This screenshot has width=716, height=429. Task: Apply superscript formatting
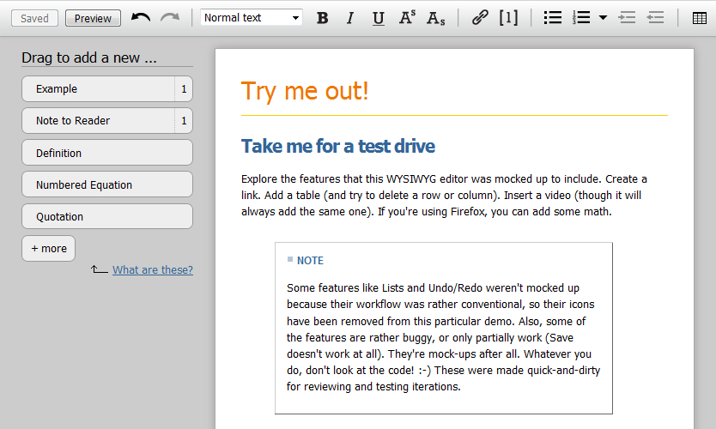(x=407, y=18)
